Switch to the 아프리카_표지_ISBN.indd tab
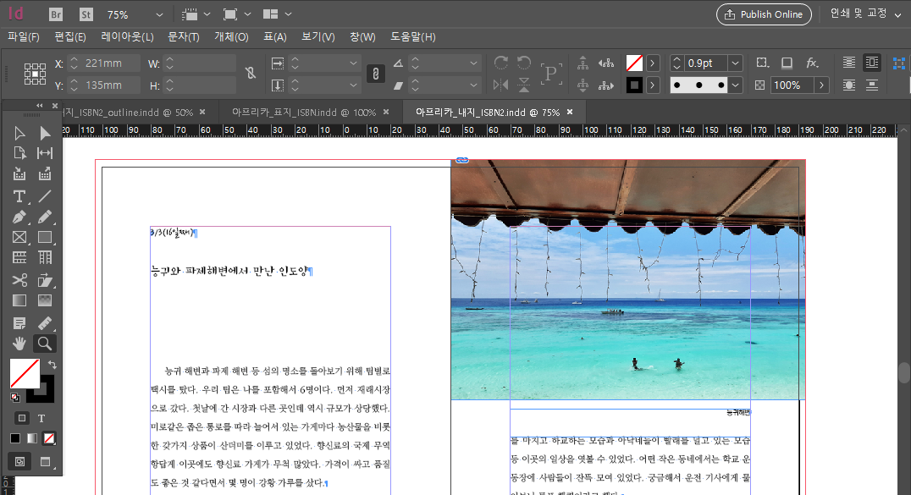Viewport: 911px width, 495px height. [x=305, y=111]
